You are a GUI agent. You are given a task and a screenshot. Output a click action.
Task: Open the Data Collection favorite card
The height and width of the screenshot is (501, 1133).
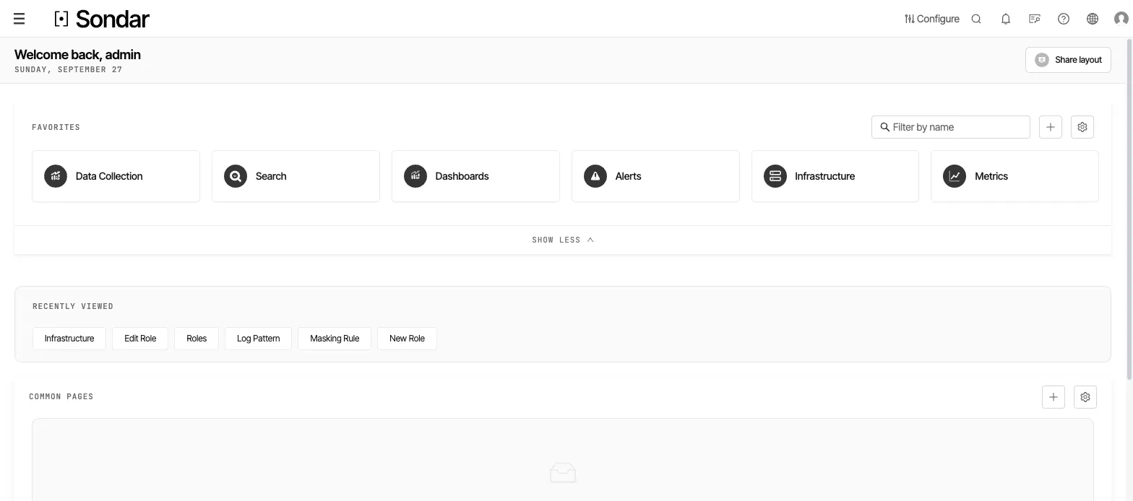click(x=116, y=176)
